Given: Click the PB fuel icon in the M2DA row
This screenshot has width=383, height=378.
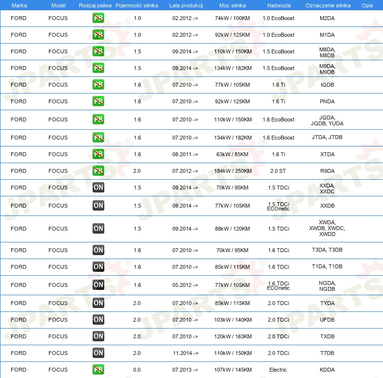Looking at the screenshot, I should (x=98, y=18).
